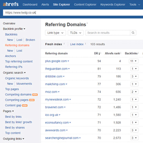The width and height of the screenshot is (143, 143).
Task: Sort by DR column arrow
Action: 99,53
